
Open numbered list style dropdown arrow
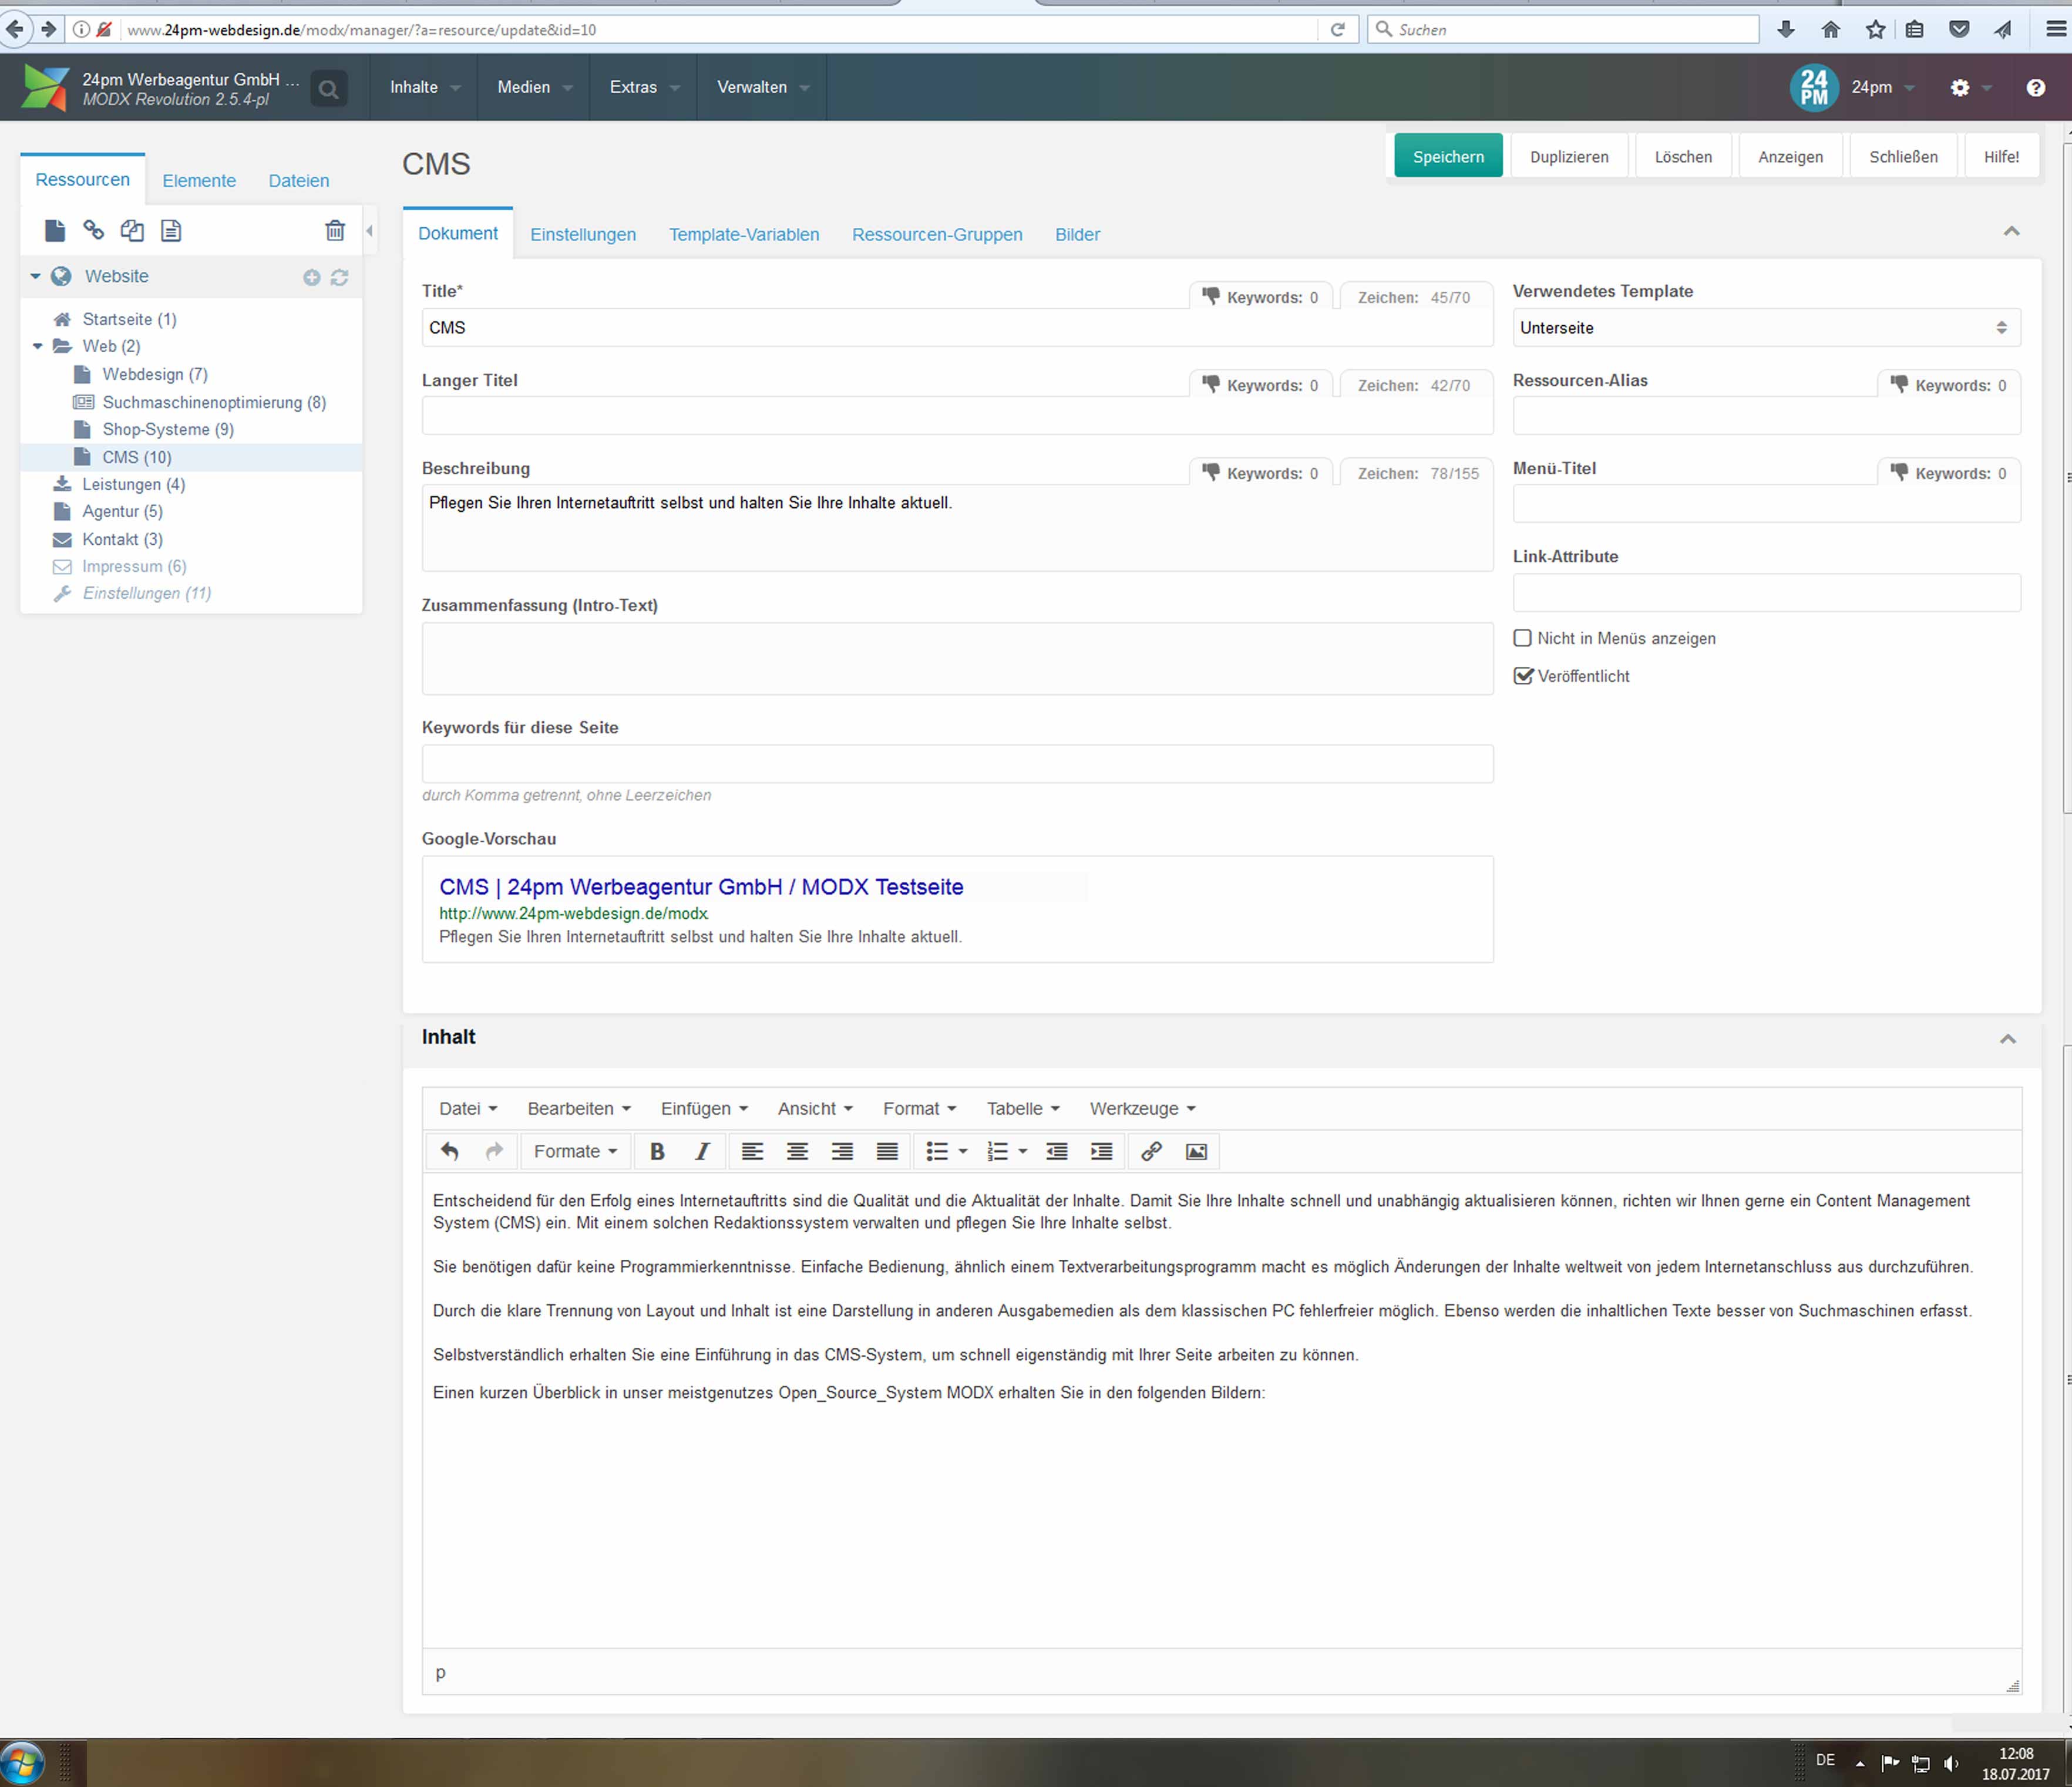1023,1151
